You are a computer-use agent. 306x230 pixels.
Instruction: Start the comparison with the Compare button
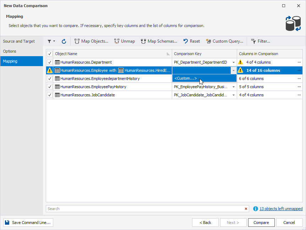pyautogui.click(x=261, y=222)
